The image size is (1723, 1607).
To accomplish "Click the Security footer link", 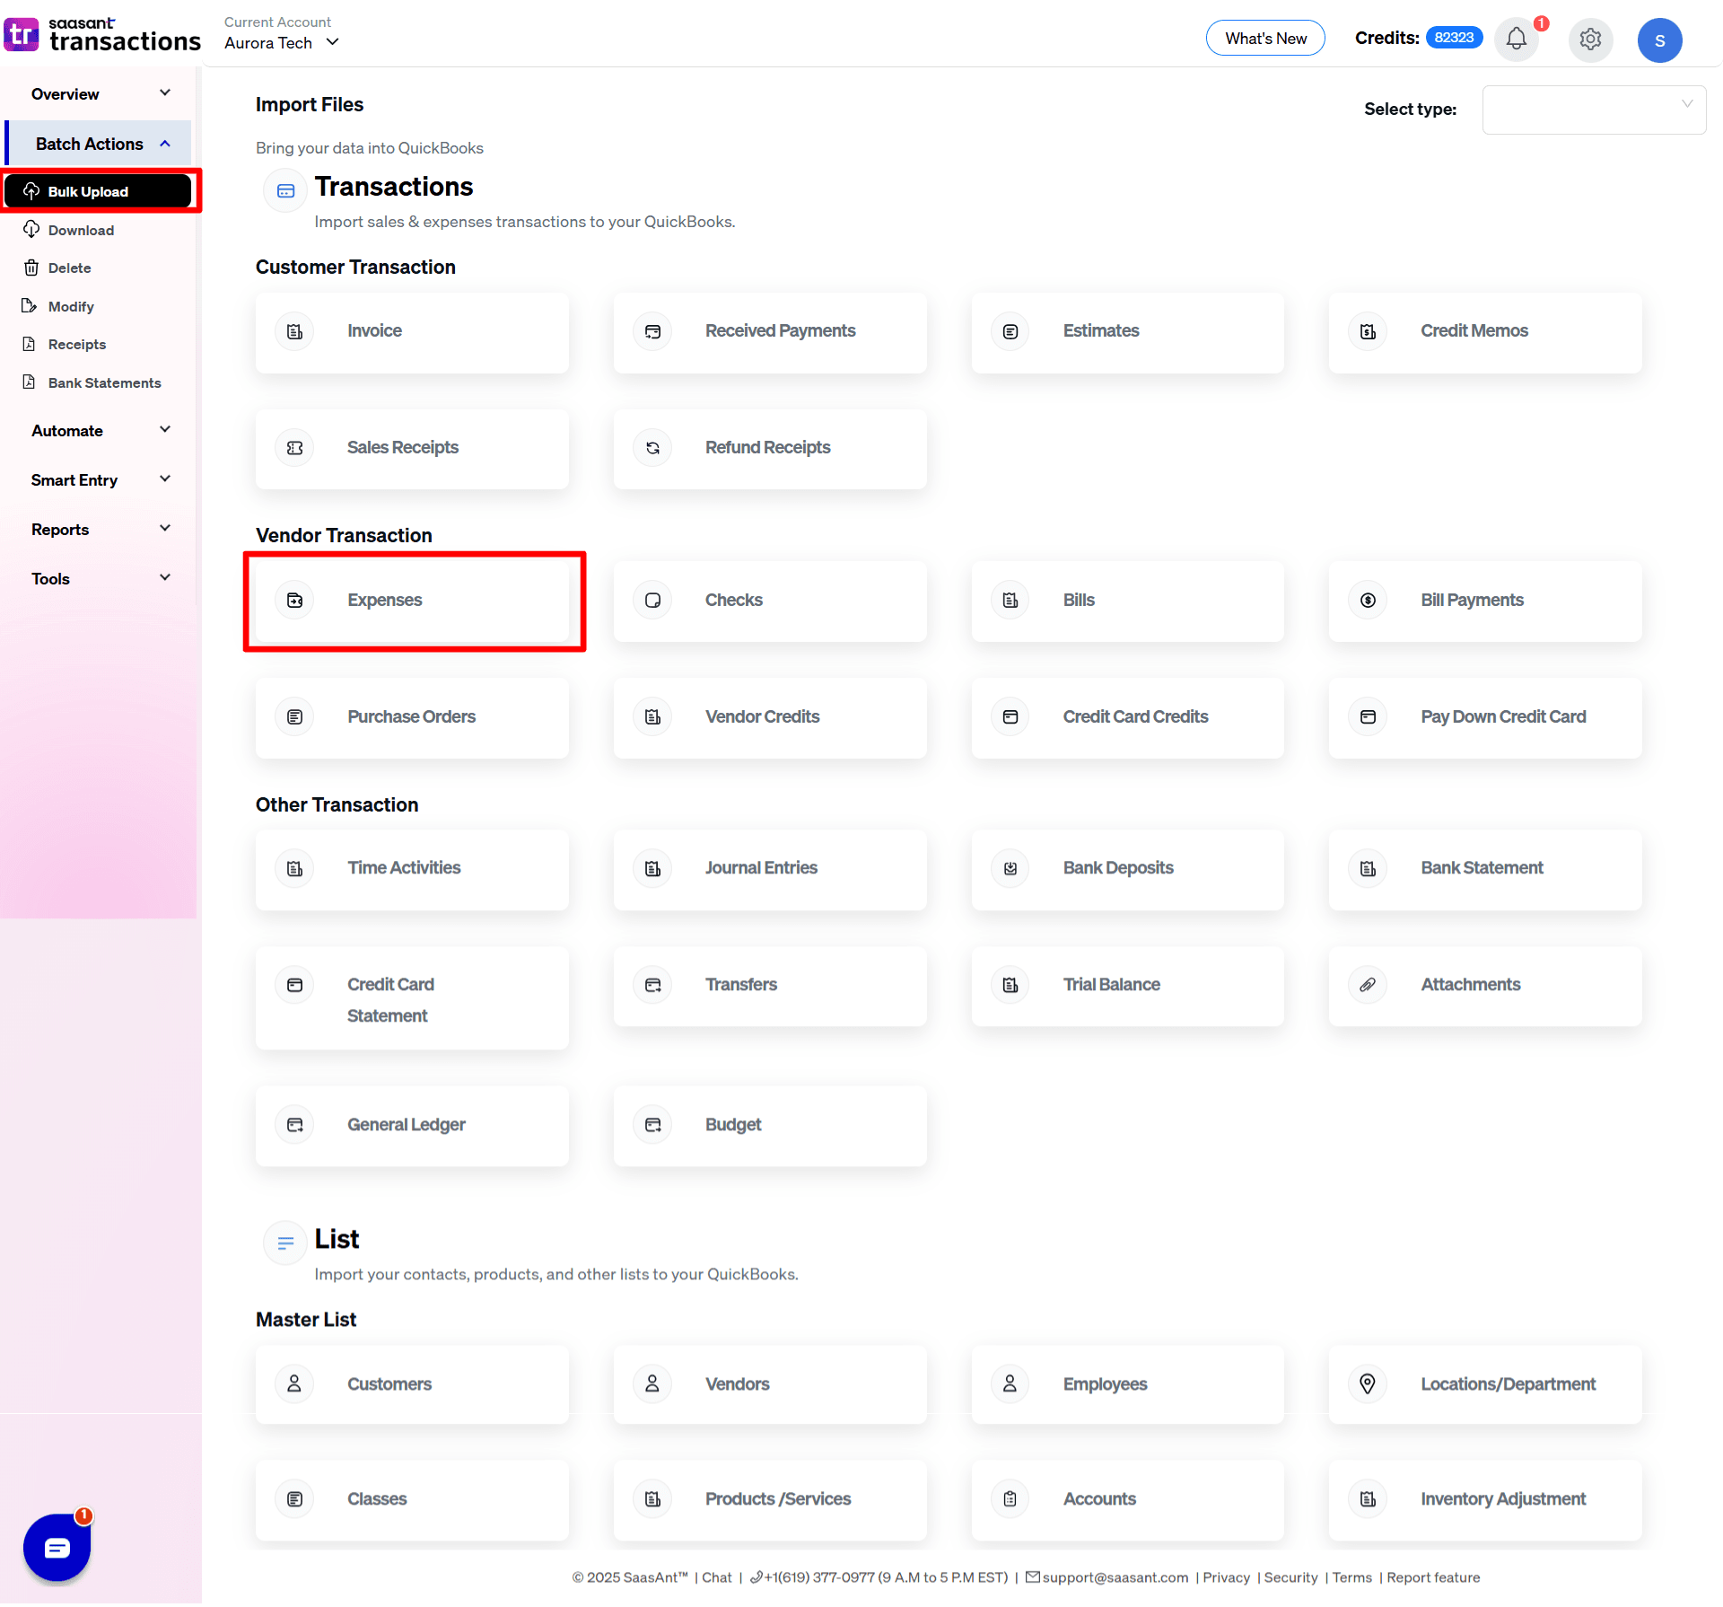I will (x=1290, y=1577).
